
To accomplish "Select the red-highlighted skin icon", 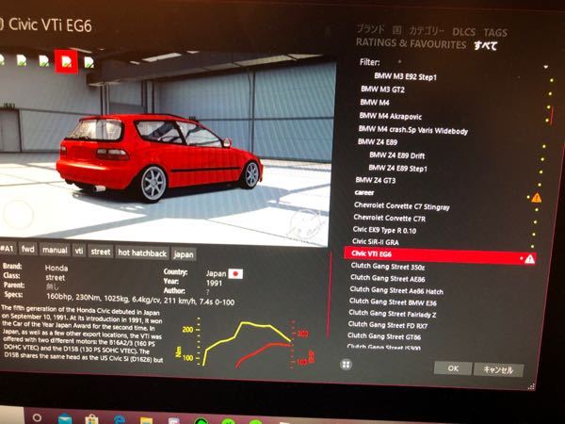I will coord(66,61).
